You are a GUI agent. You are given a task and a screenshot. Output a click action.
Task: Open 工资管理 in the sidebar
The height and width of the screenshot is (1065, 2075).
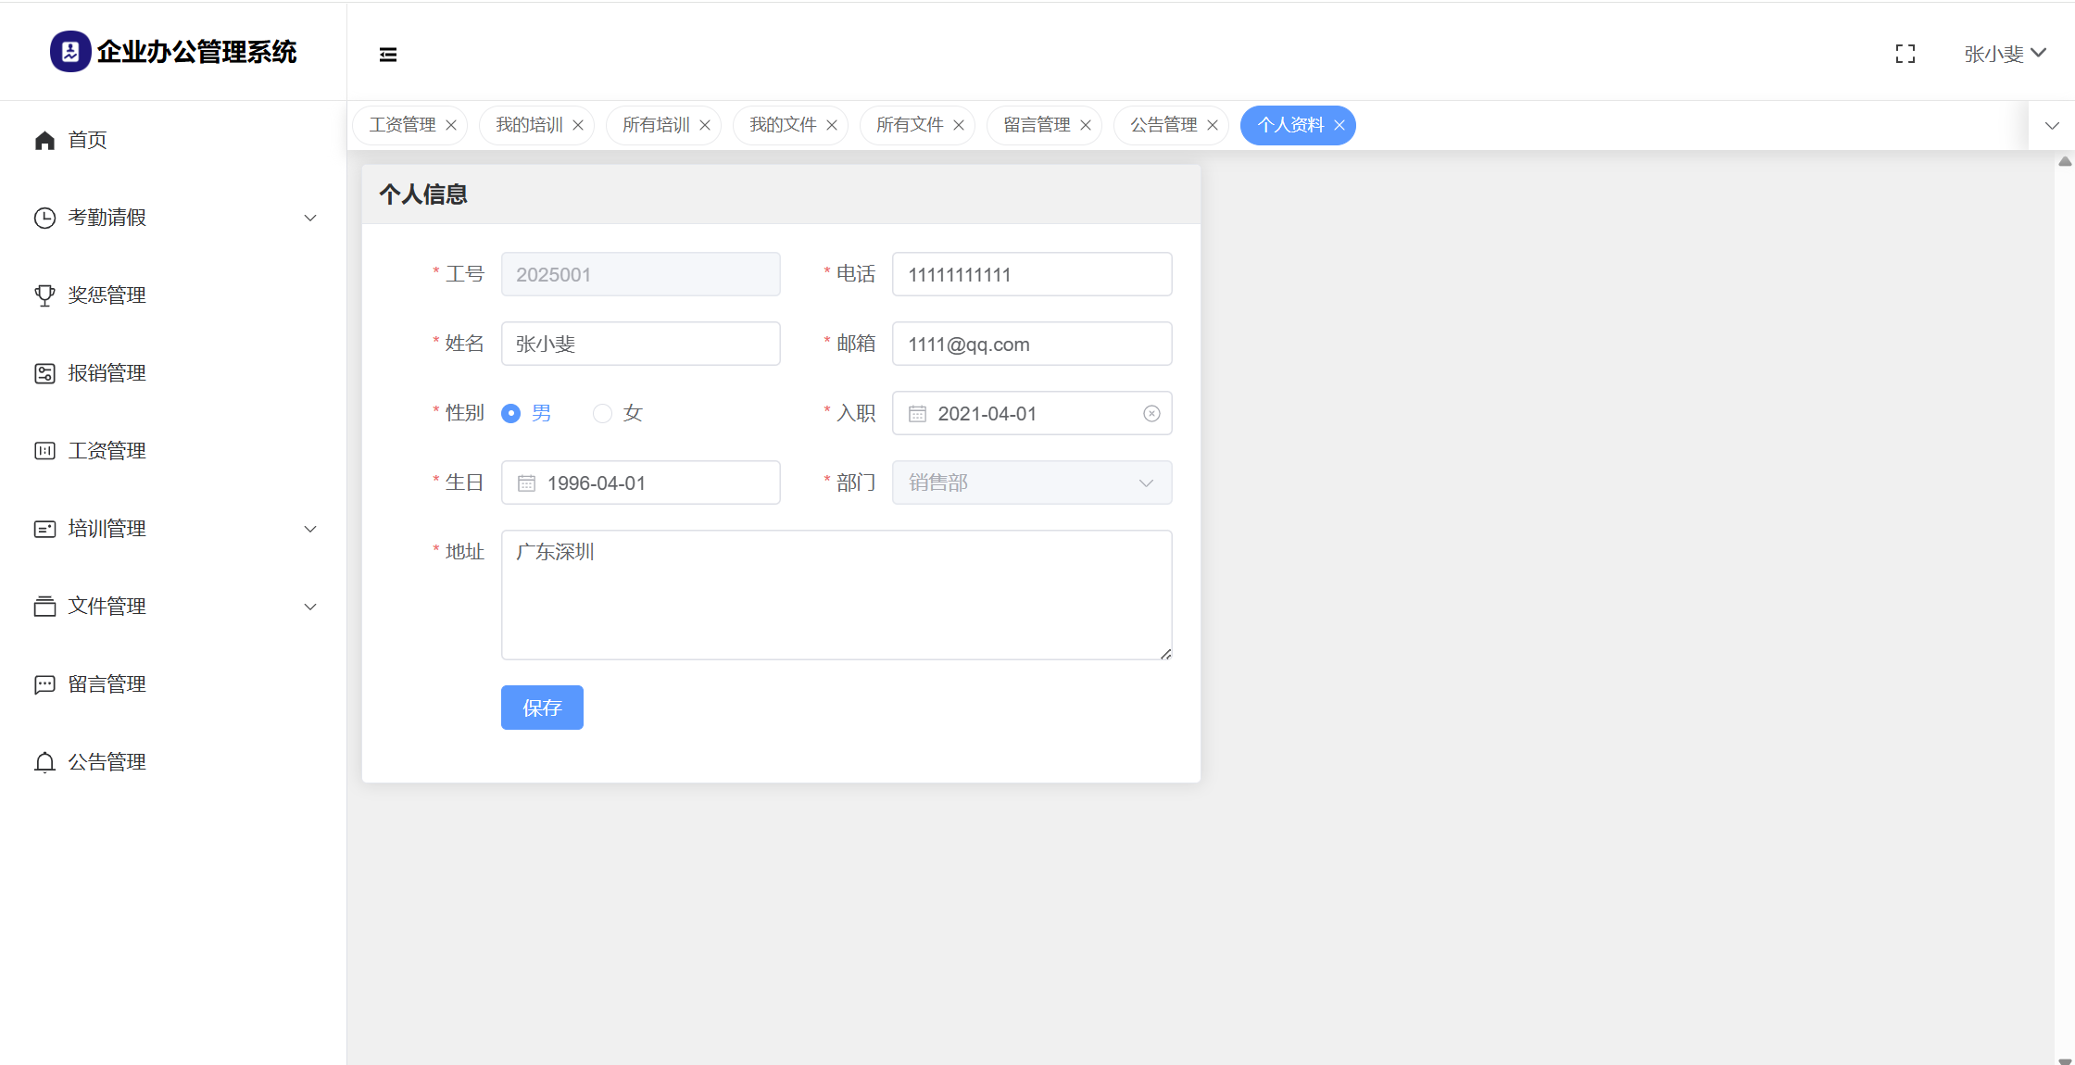coord(107,451)
